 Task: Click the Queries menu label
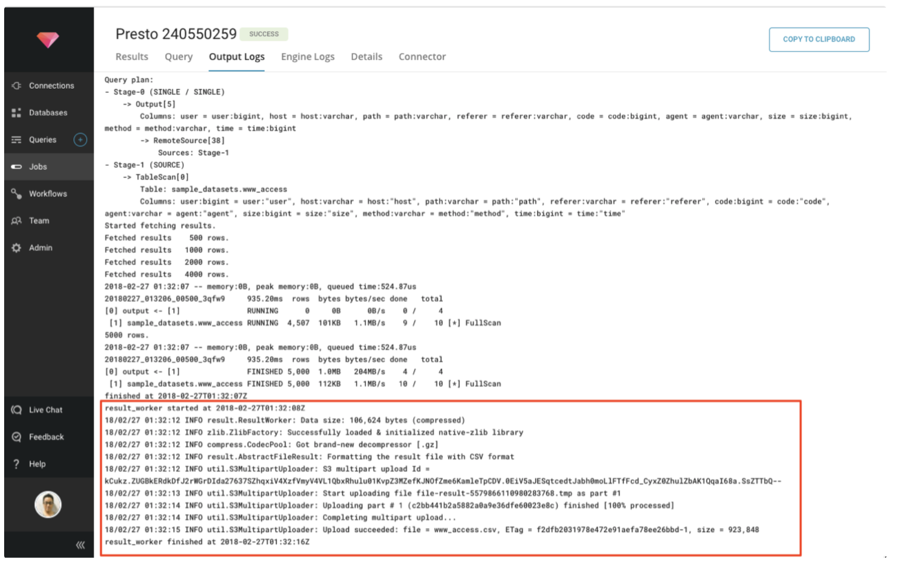[x=43, y=140]
